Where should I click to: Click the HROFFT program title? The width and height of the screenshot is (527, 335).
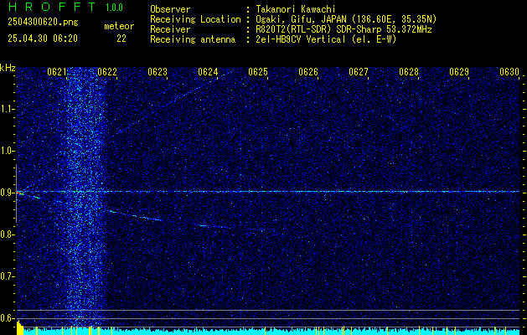(51, 7)
